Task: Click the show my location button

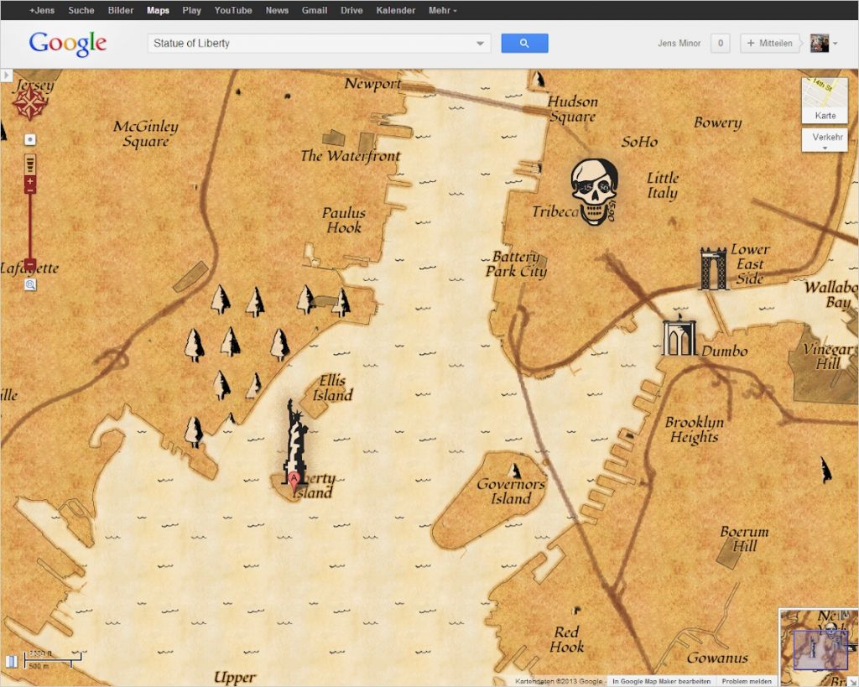Action: [x=30, y=140]
